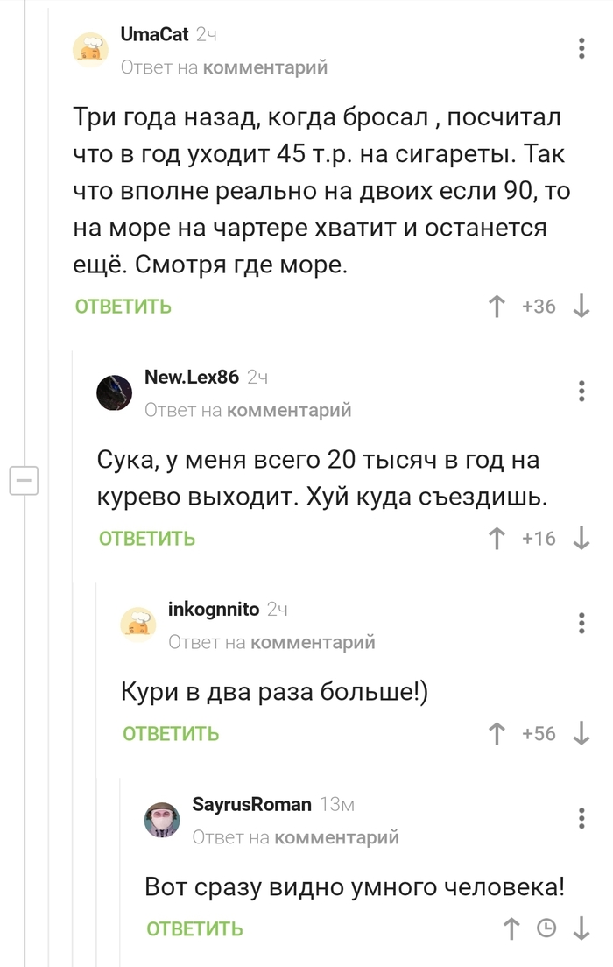Downvote inkognnito's comment
The width and height of the screenshot is (613, 967).
pos(581,734)
